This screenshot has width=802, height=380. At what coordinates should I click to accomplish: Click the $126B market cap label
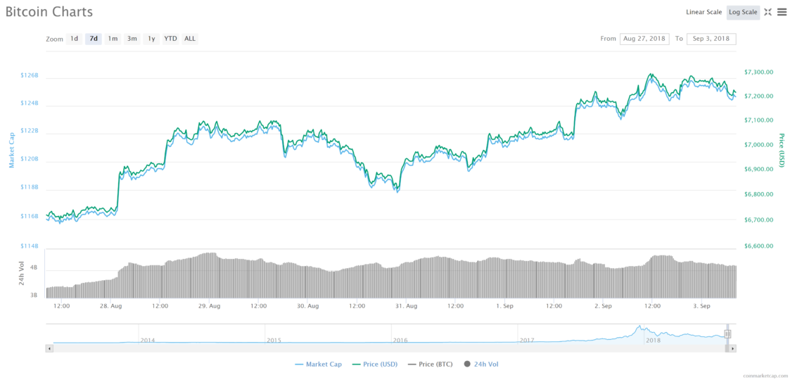[29, 75]
